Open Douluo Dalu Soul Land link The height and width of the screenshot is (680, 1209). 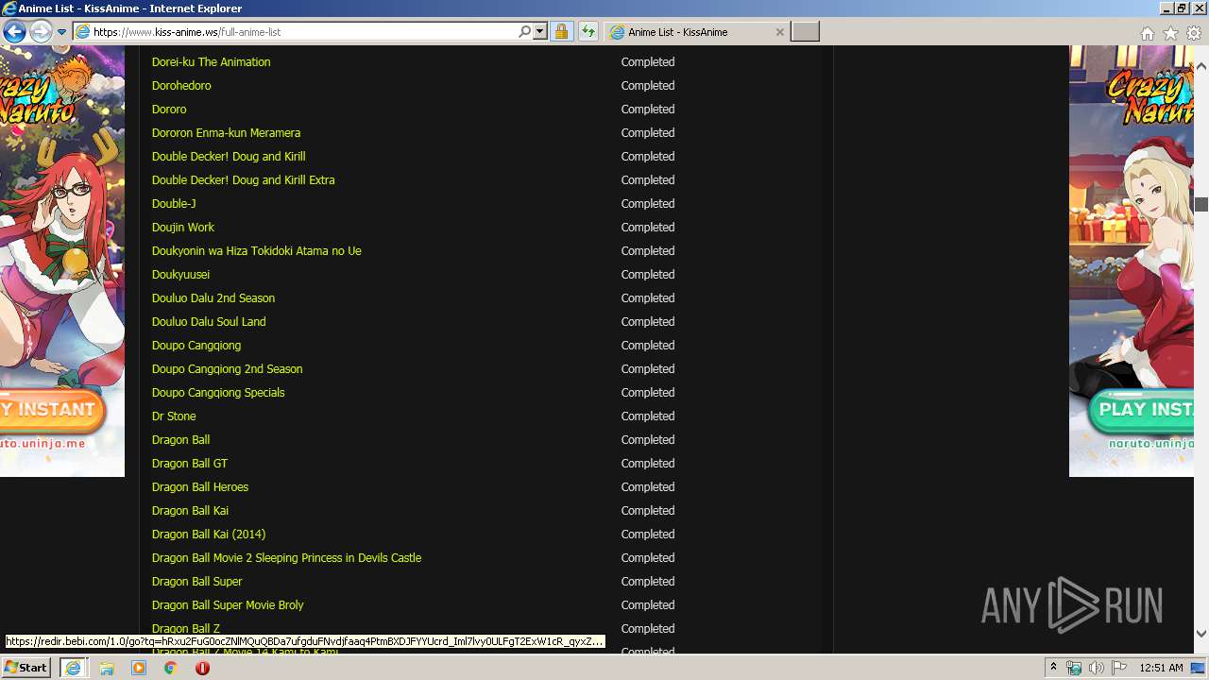209,322
